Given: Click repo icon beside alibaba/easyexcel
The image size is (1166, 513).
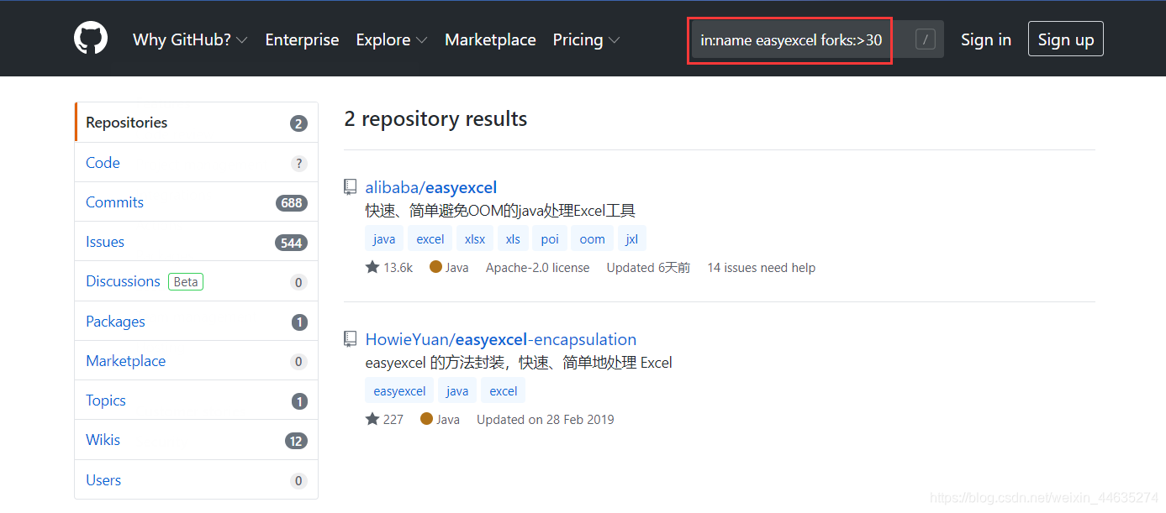Looking at the screenshot, I should point(351,187).
